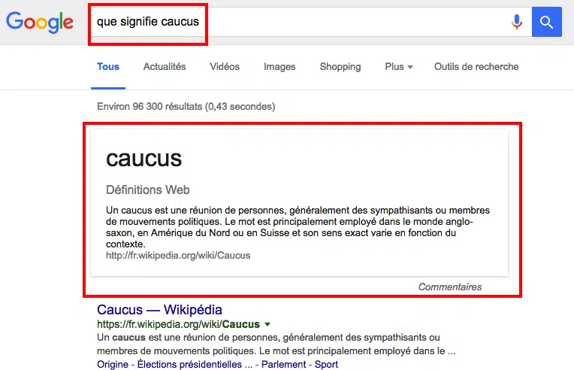574x370 pixels.
Task: Open the Caucus — Wikipédia result title
Action: pyautogui.click(x=159, y=310)
